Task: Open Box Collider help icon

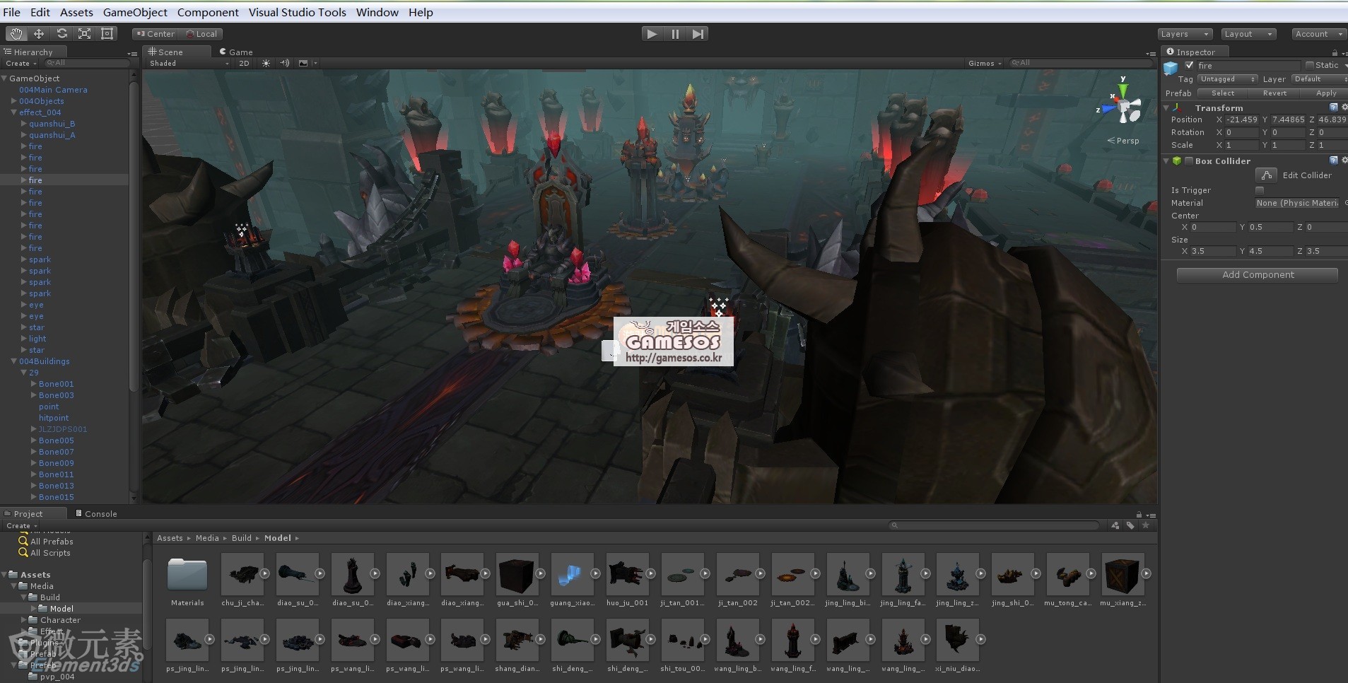Action: click(1333, 160)
